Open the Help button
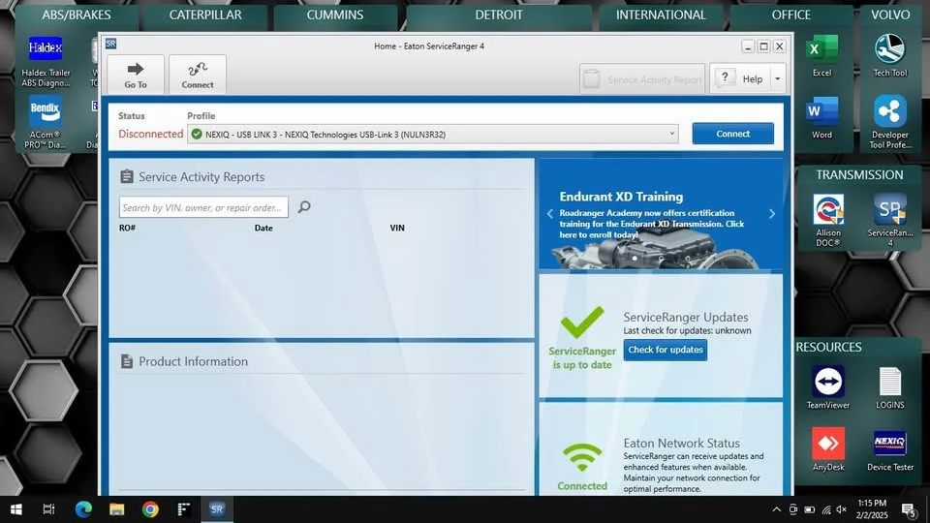This screenshot has width=930, height=523. [x=739, y=78]
